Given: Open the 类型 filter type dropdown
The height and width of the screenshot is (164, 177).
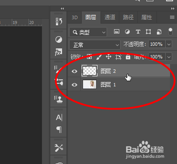Looking at the screenshot, I should click(88, 32).
